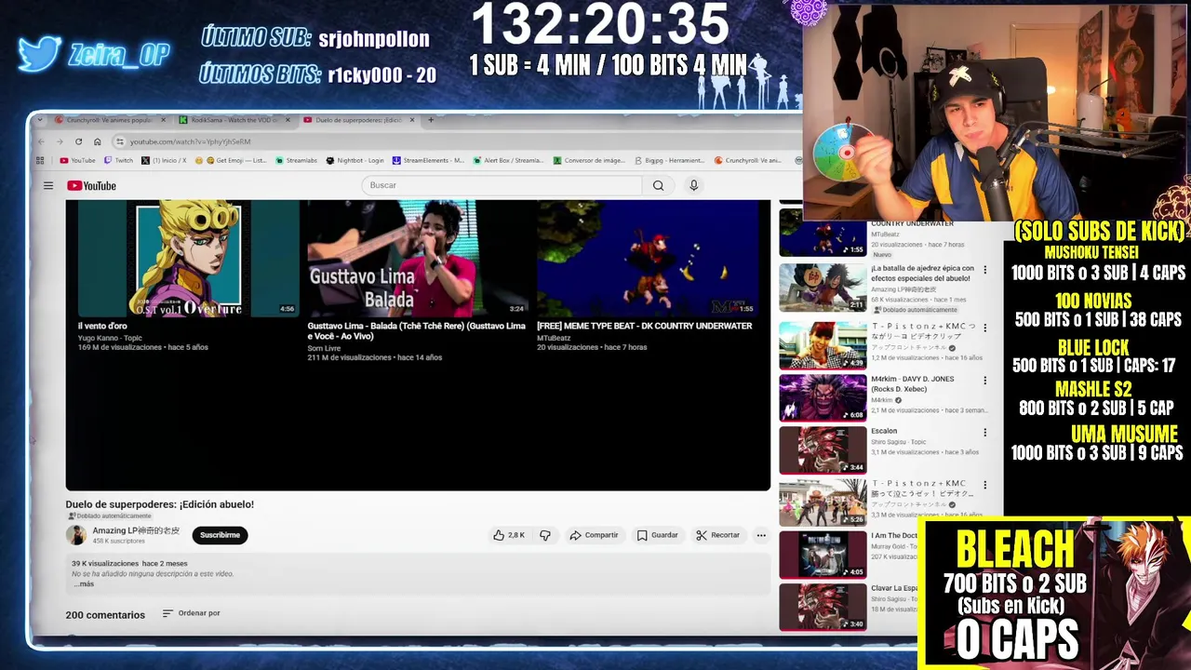Click the 'Gusttavo Lima - Balada' endscreen title text
The height and width of the screenshot is (670, 1191).
416,330
